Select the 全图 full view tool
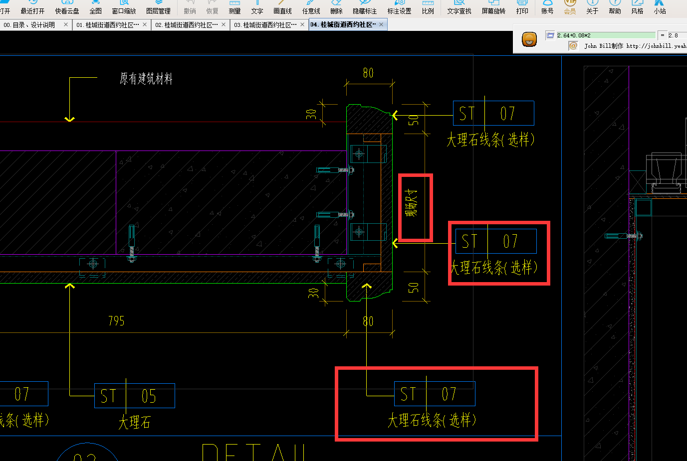 click(x=95, y=7)
